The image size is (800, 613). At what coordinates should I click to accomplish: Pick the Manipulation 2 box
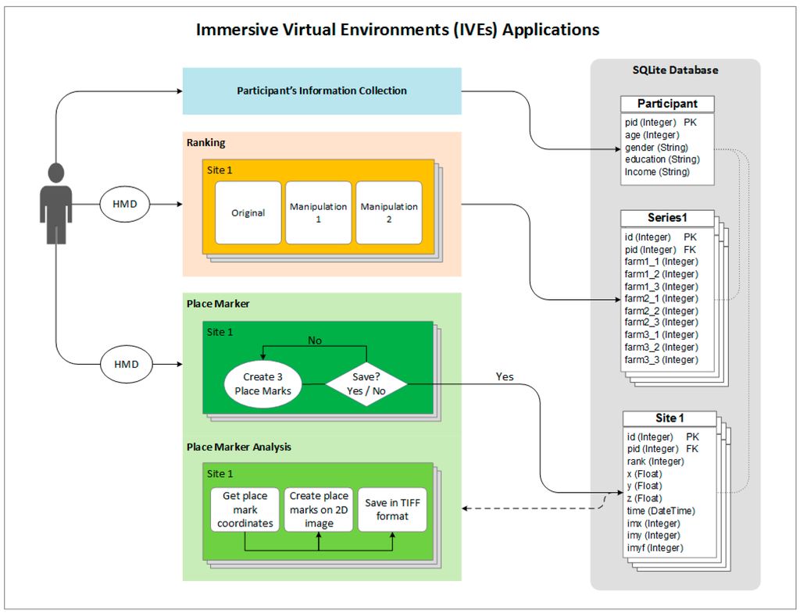click(388, 212)
